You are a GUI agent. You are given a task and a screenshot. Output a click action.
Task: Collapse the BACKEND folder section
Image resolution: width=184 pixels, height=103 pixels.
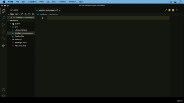tap(8, 21)
